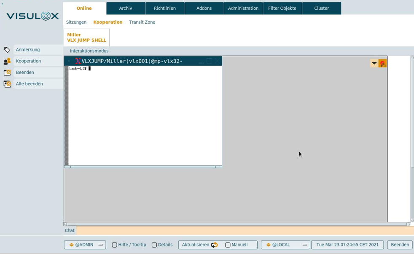Viewport: 414px width, 254px height.
Task: Click the vertical scrollbar of session view
Action: 412,139
